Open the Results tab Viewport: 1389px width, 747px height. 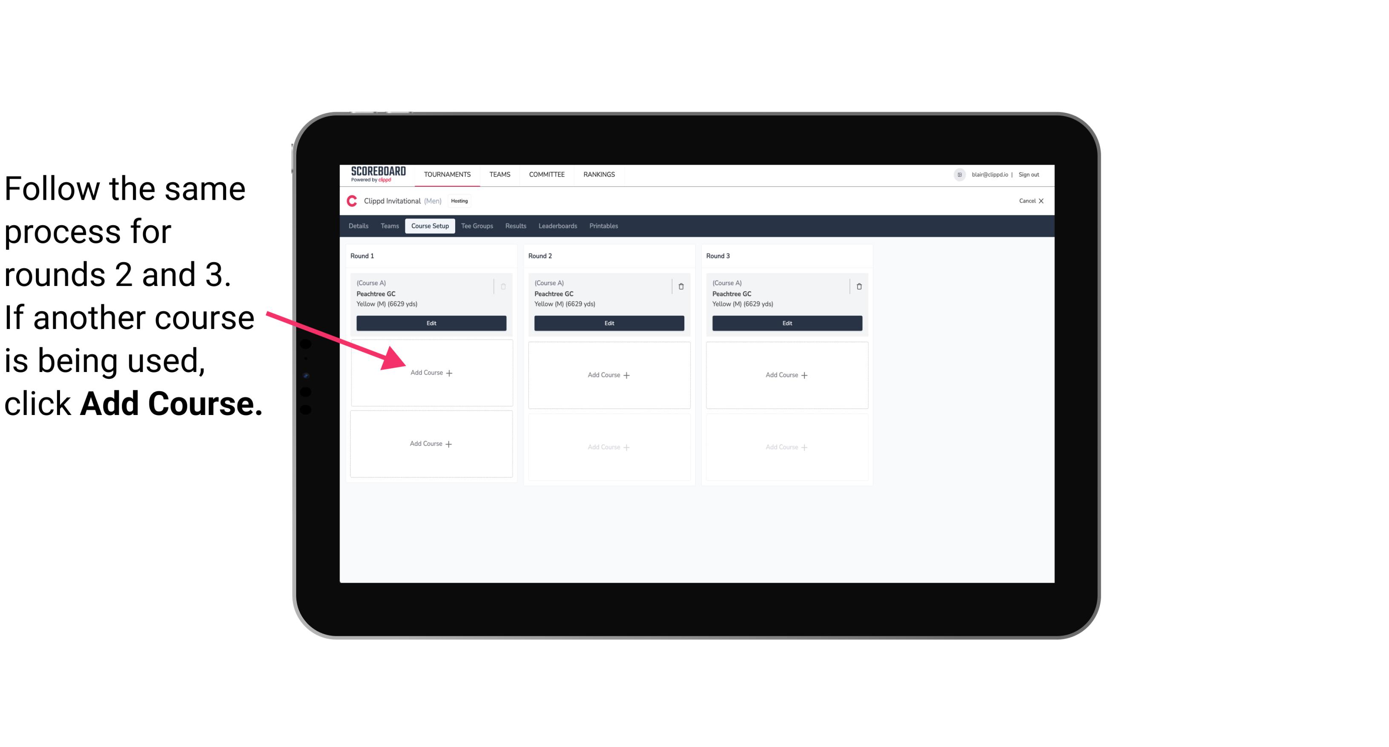click(515, 226)
